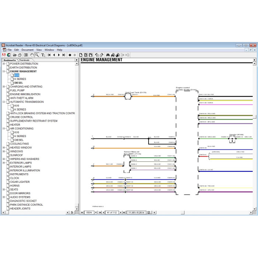
Task: Select the Hand tool
Action: click(x=32, y=55)
